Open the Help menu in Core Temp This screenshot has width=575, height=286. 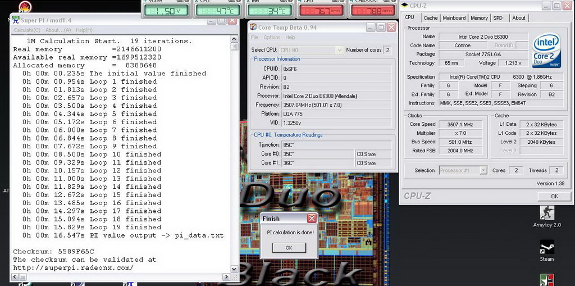pyautogui.click(x=290, y=38)
